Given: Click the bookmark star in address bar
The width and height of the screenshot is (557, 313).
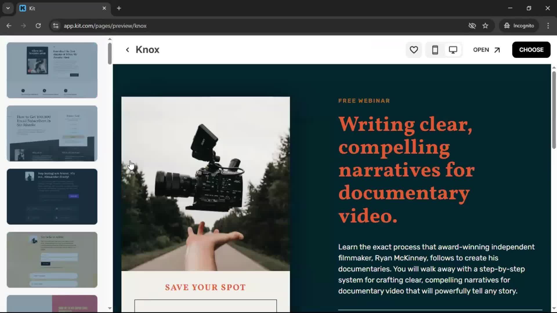Looking at the screenshot, I should (485, 26).
